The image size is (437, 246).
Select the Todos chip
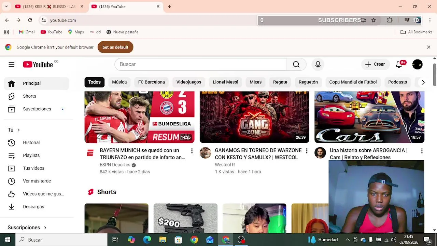point(95,82)
